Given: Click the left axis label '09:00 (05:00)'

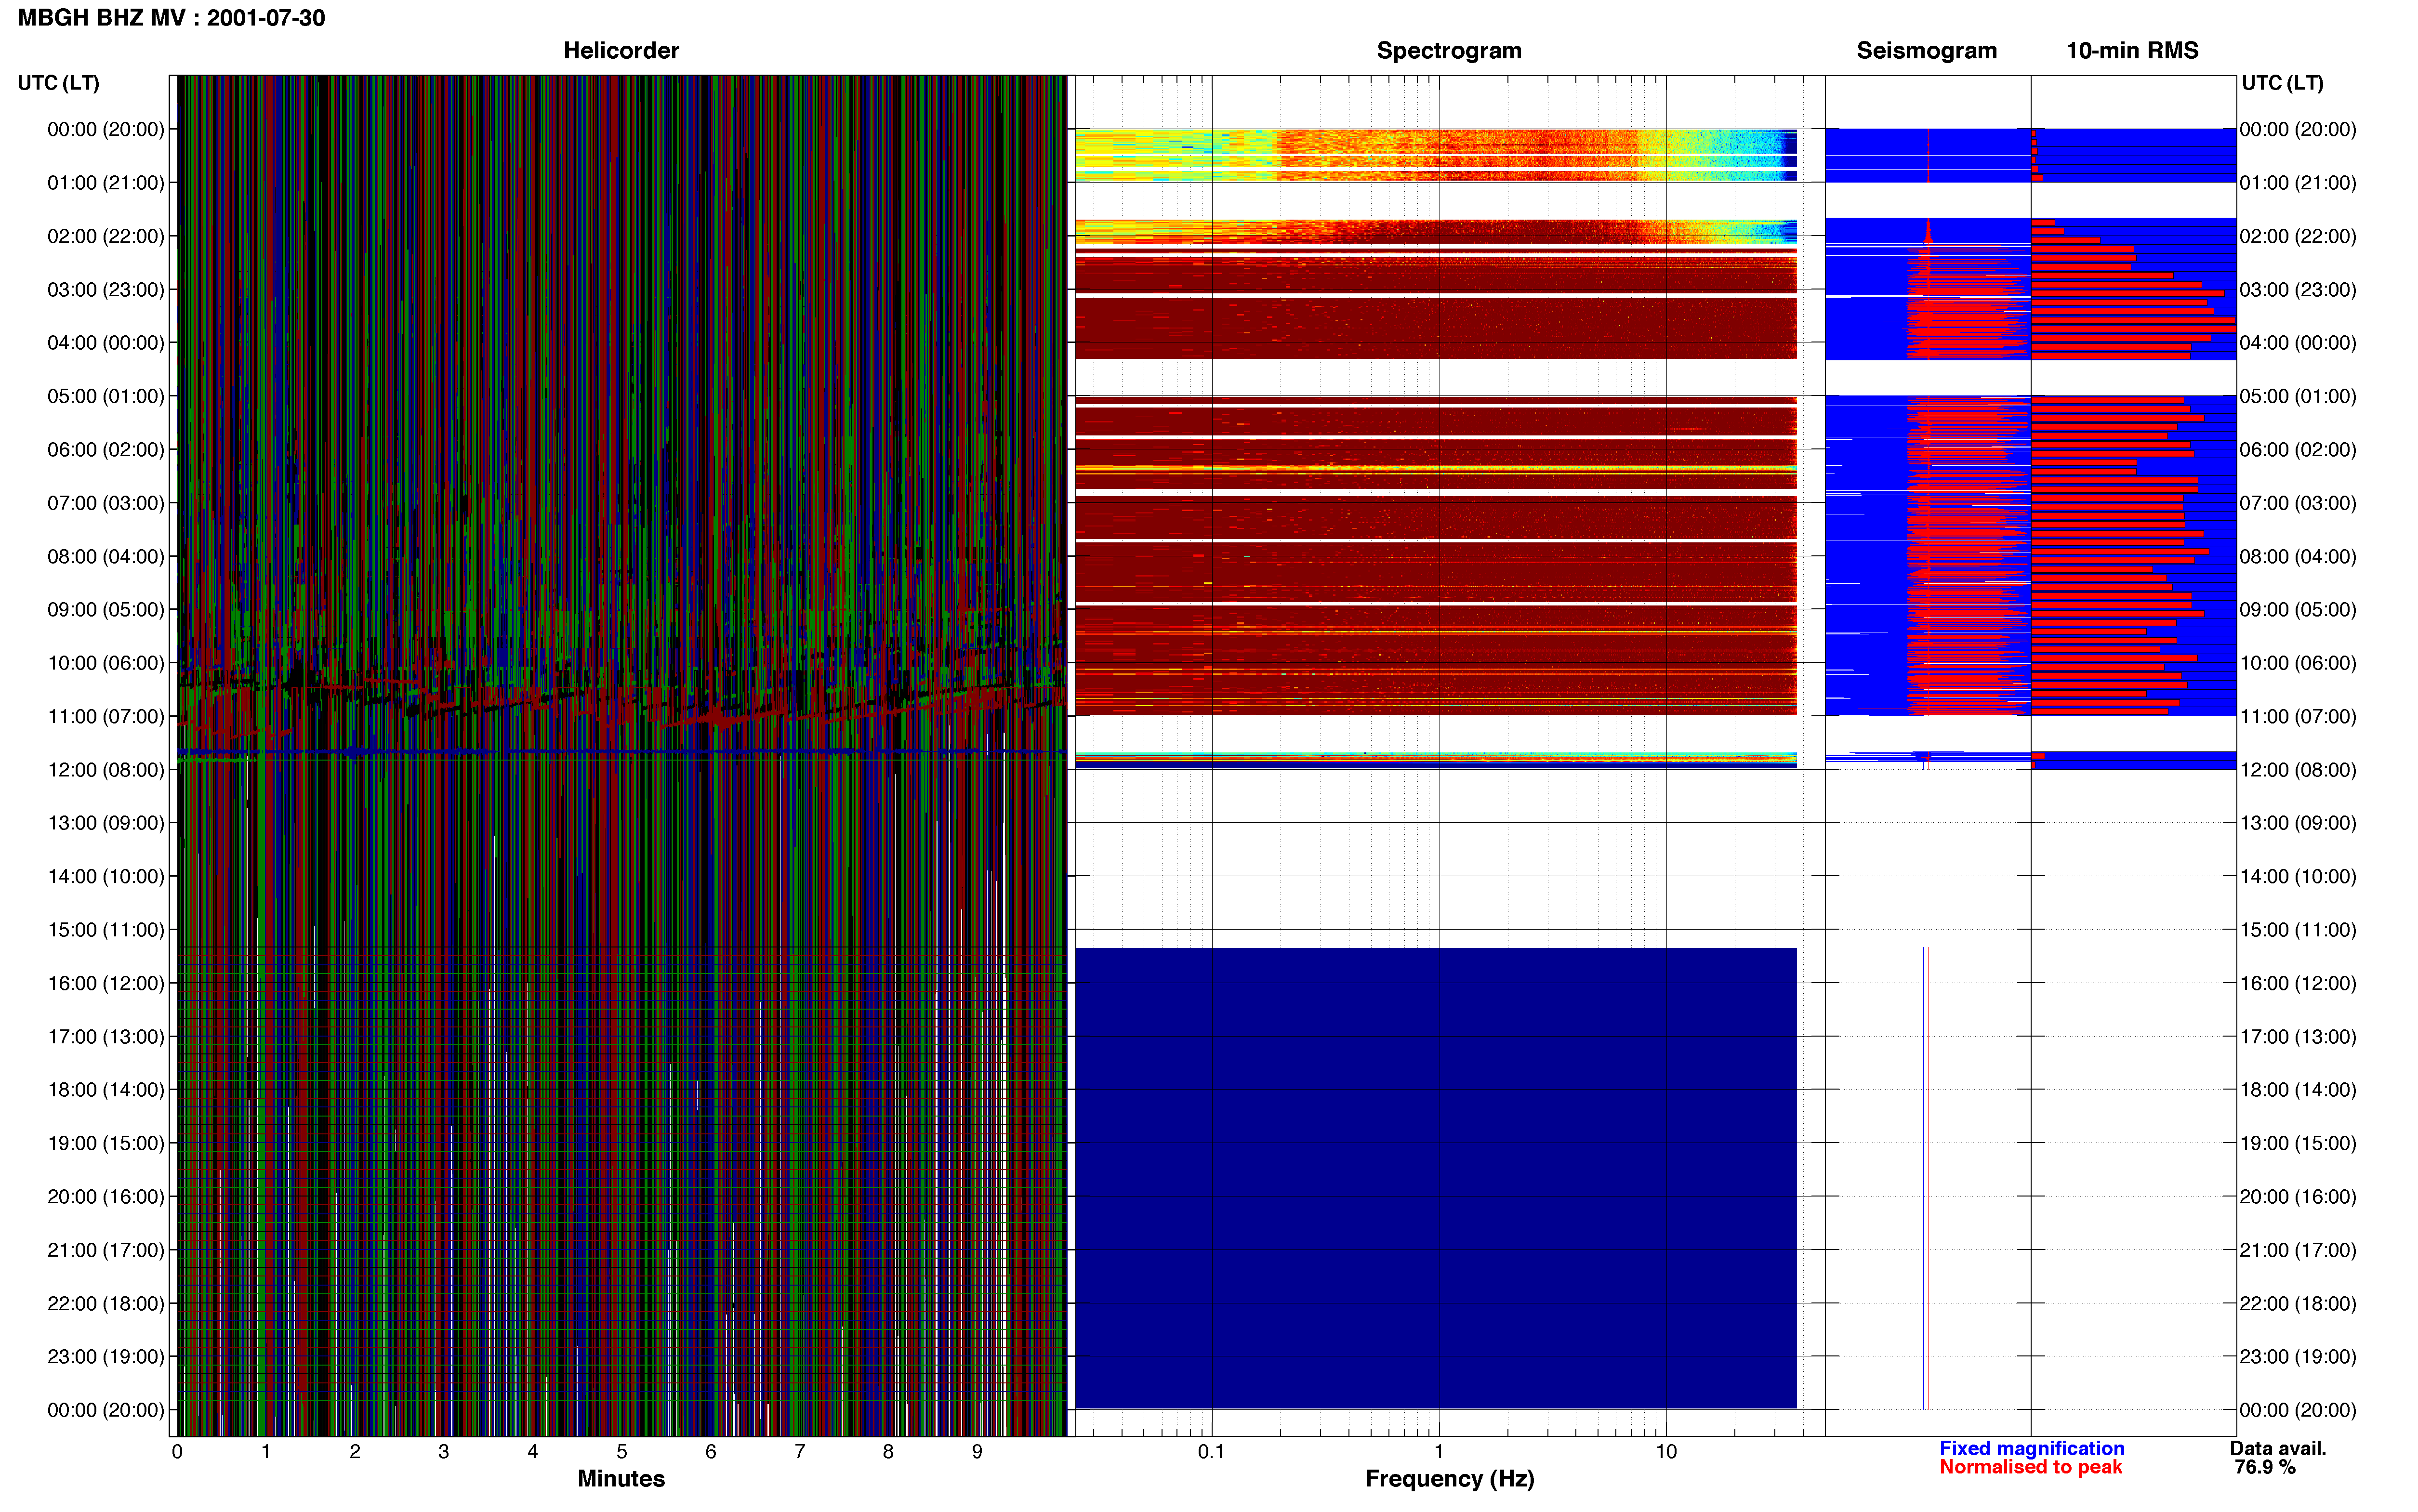Looking at the screenshot, I should pos(106,609).
